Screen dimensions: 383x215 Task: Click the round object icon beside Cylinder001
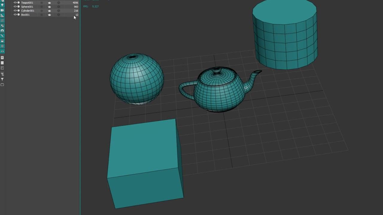[19, 11]
